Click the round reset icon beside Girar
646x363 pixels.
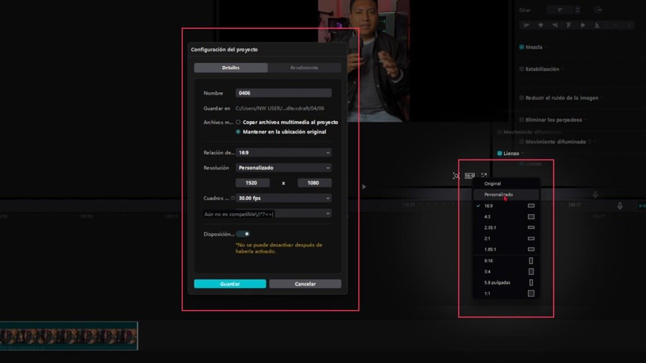pos(598,10)
